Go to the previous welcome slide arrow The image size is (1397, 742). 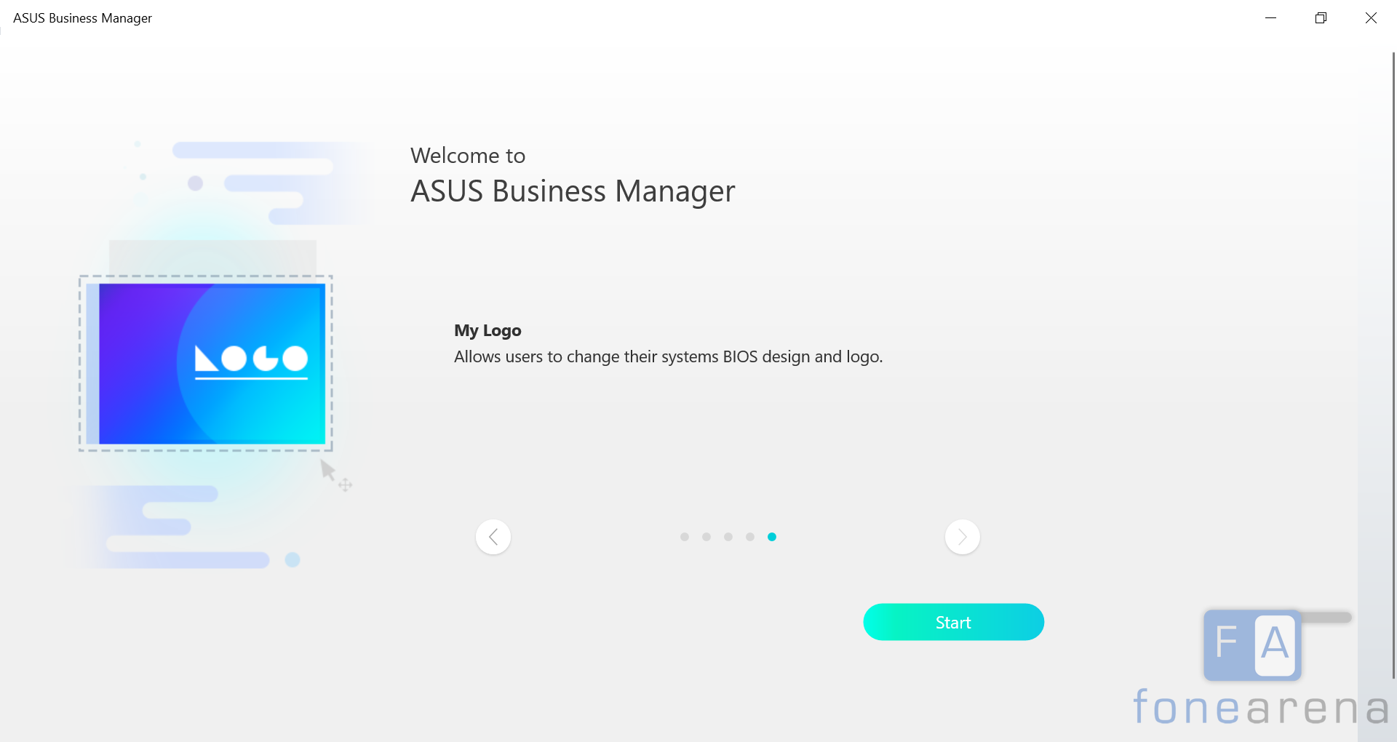tap(493, 537)
